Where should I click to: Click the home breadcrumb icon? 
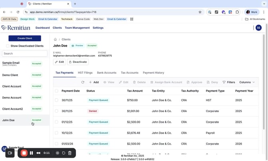coord(55,39)
